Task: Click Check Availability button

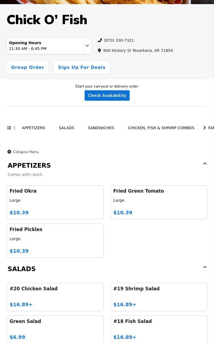Action: point(107,95)
